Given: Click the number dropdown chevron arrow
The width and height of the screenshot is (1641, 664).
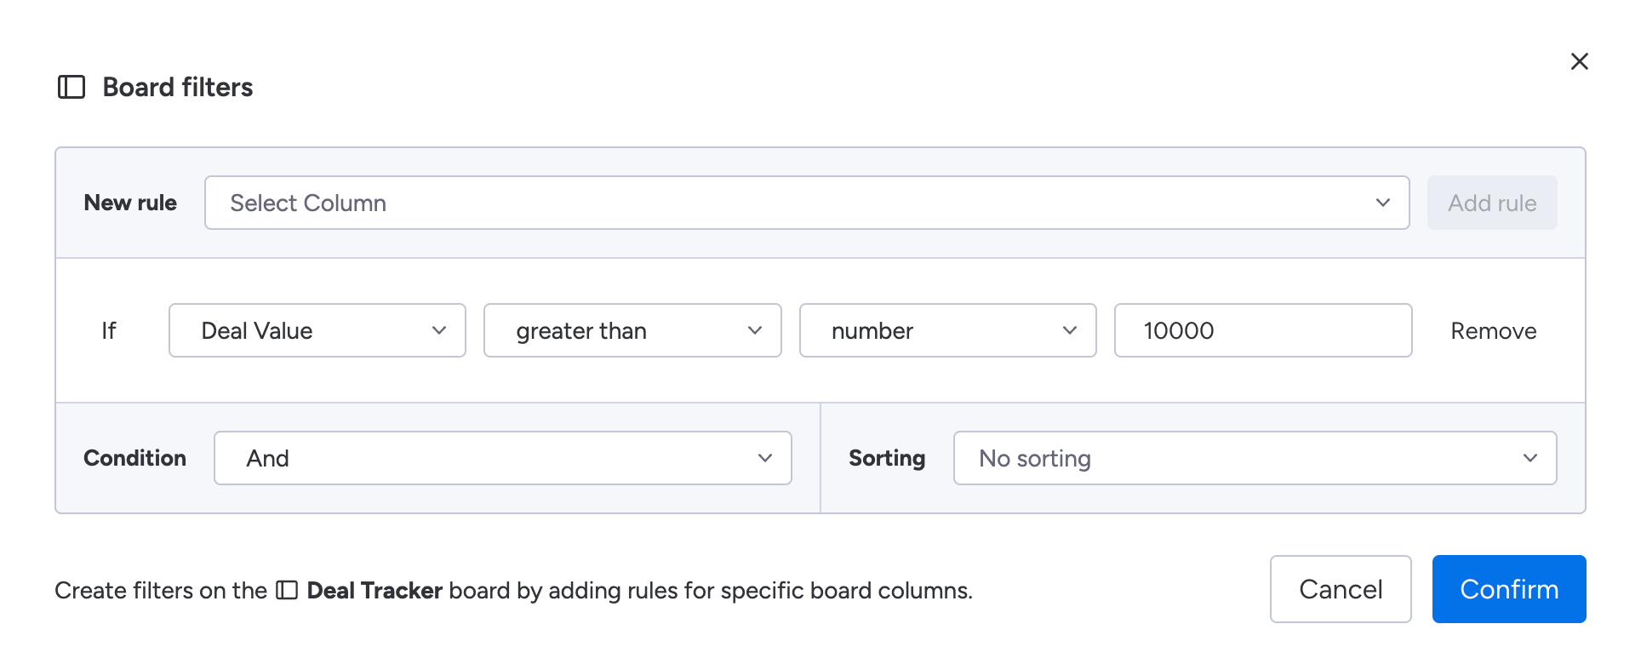Looking at the screenshot, I should coord(1069,330).
